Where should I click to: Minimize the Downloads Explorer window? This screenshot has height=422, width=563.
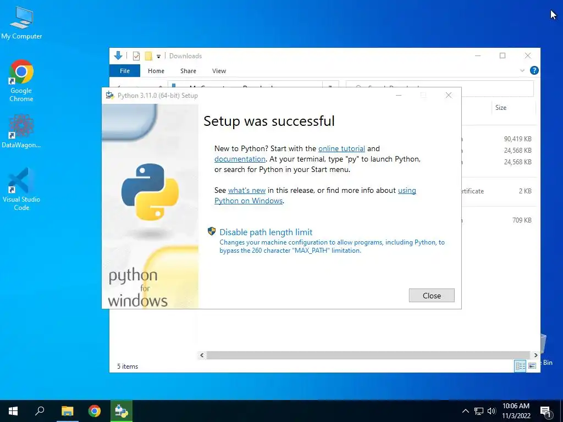(x=478, y=55)
